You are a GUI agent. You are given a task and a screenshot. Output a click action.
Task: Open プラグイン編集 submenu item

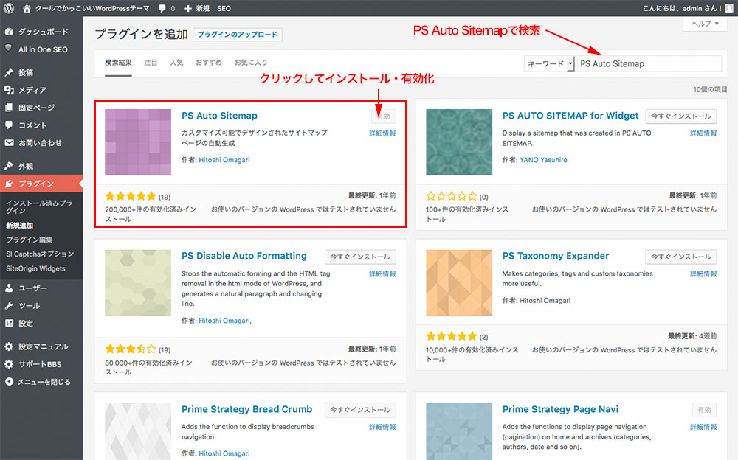[30, 240]
